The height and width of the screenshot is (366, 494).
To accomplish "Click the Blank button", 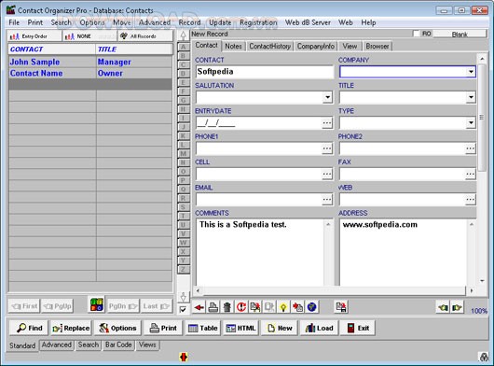I will click(460, 34).
